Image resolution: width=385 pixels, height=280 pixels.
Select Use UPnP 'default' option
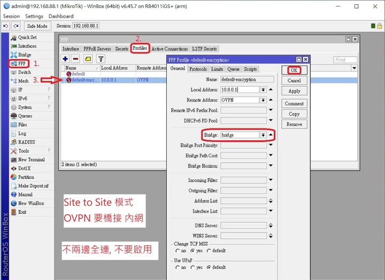[x=209, y=268]
